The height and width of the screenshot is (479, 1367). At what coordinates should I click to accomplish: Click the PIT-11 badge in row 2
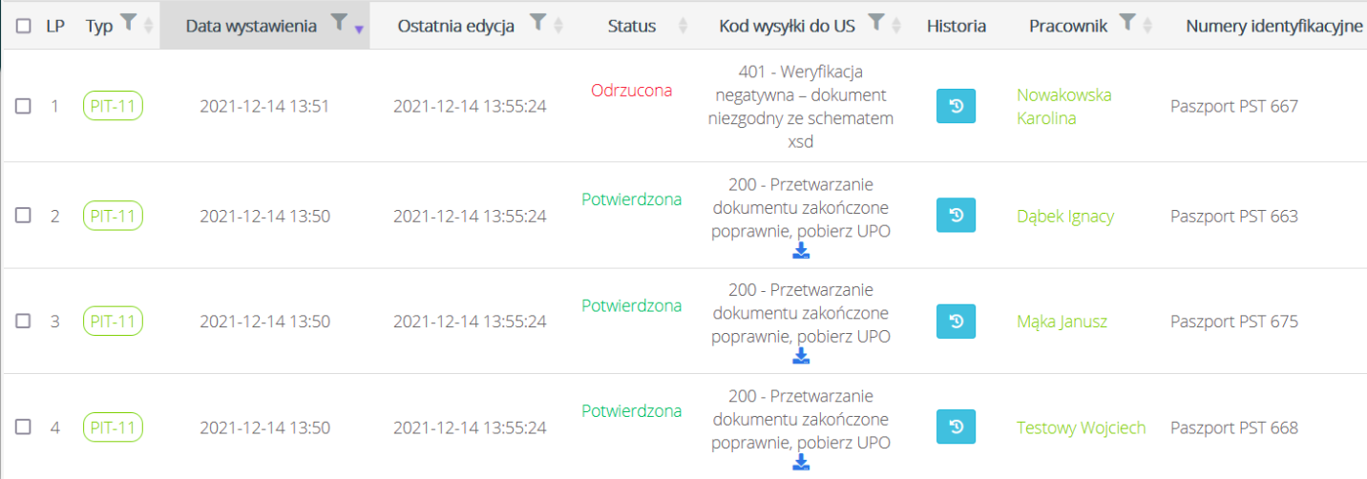pos(113,216)
